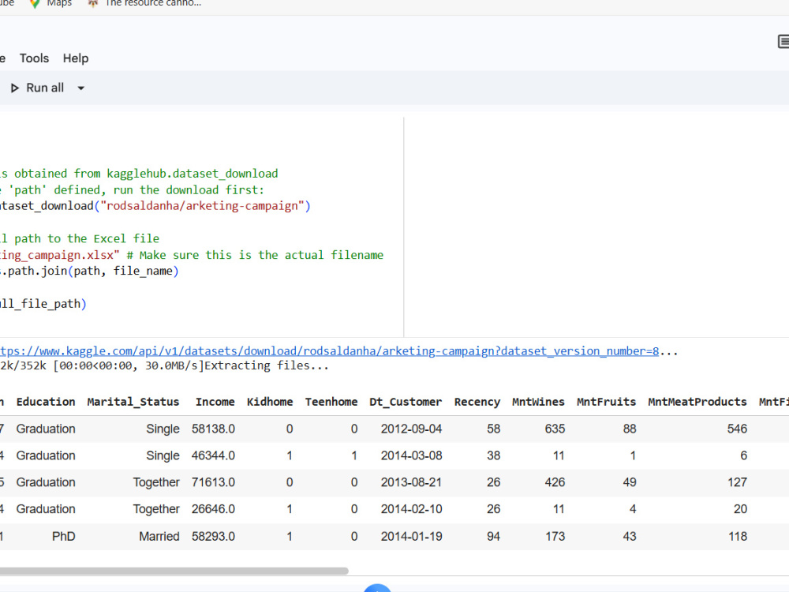The image size is (789, 592).
Task: Click the date 2014-03-08 cell
Action: [x=412, y=455]
